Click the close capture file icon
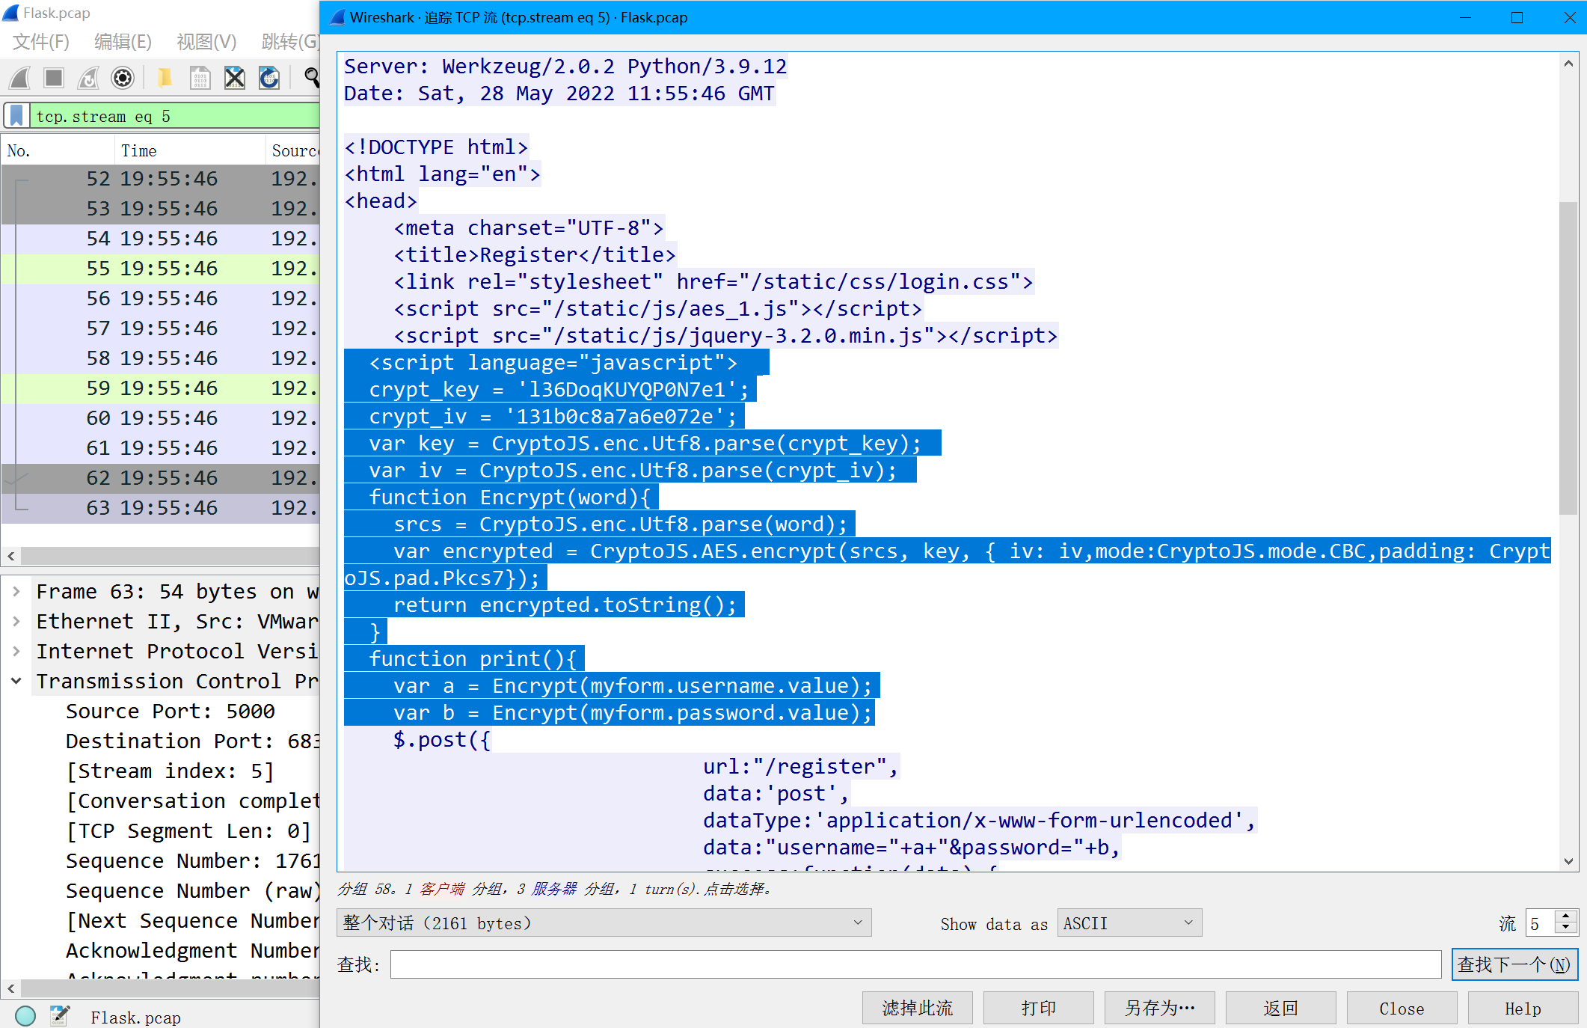 tap(235, 78)
